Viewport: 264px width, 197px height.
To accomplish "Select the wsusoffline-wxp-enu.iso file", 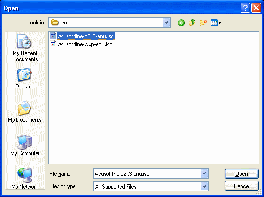I will pyautogui.click(x=85, y=44).
